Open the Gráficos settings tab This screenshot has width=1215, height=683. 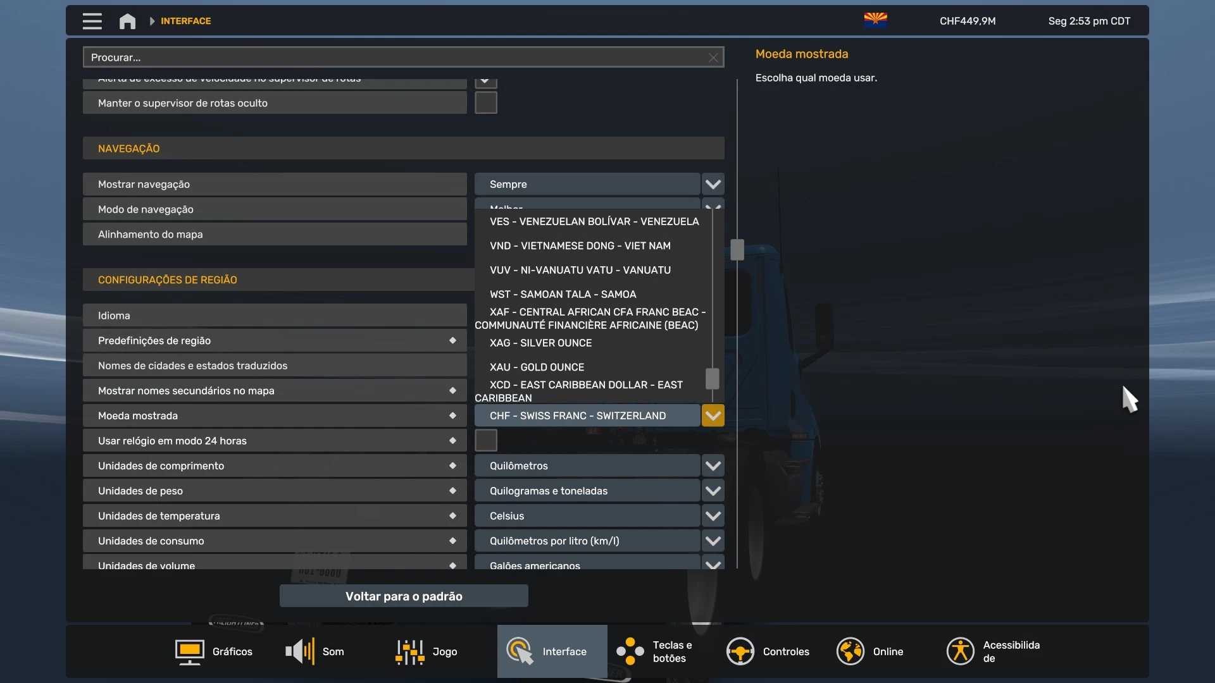(x=214, y=651)
